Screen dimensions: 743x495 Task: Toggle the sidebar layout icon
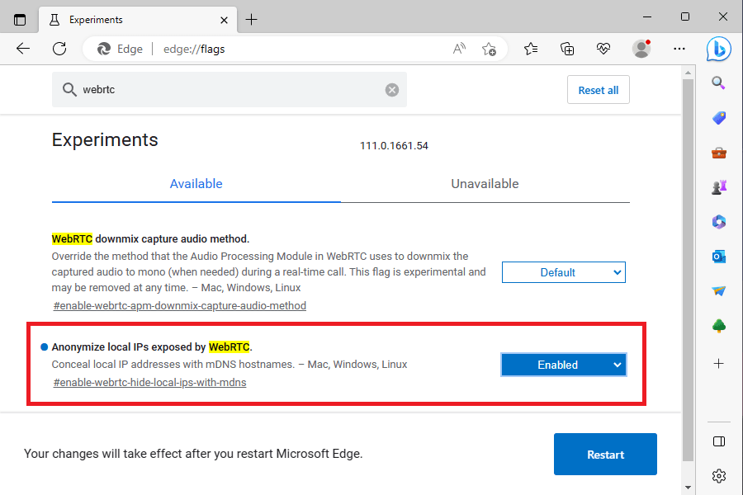pyautogui.click(x=719, y=441)
